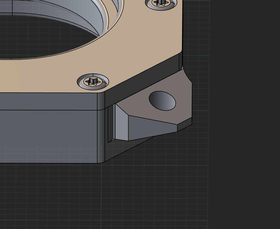Click the angled corner face of the tab near the plate

coord(187,75)
